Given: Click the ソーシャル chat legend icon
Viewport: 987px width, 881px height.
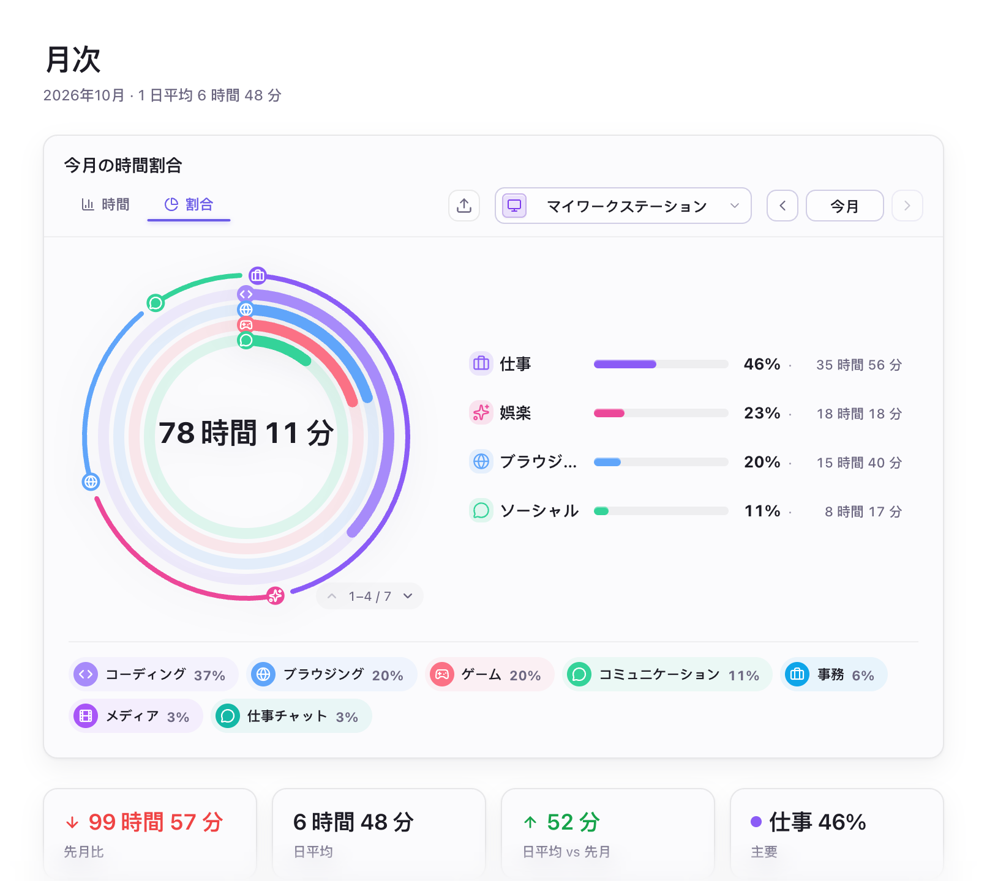Looking at the screenshot, I should [x=481, y=511].
